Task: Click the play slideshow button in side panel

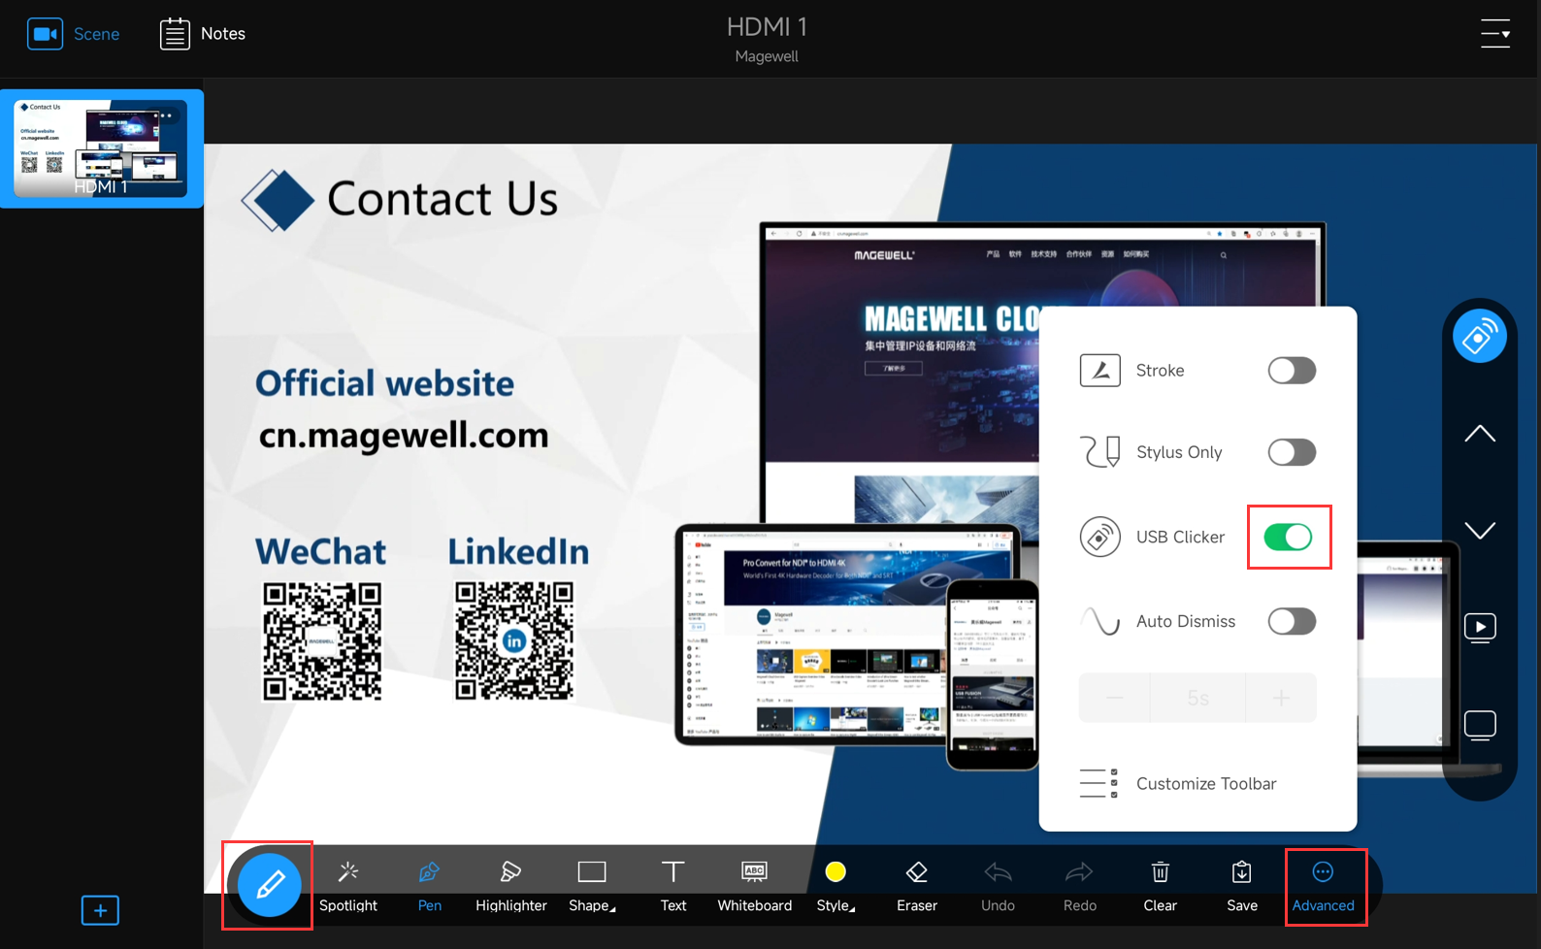Action: pos(1480,628)
